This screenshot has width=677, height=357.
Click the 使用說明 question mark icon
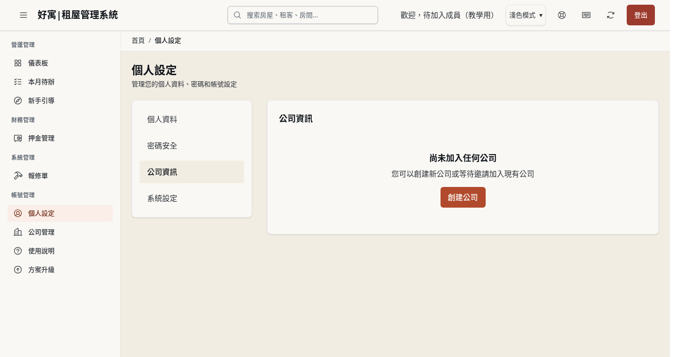point(18,251)
